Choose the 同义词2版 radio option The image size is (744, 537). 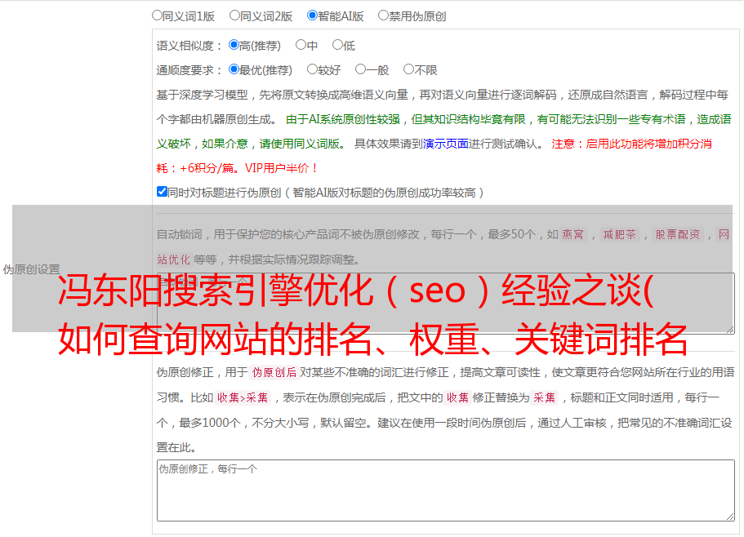234,16
